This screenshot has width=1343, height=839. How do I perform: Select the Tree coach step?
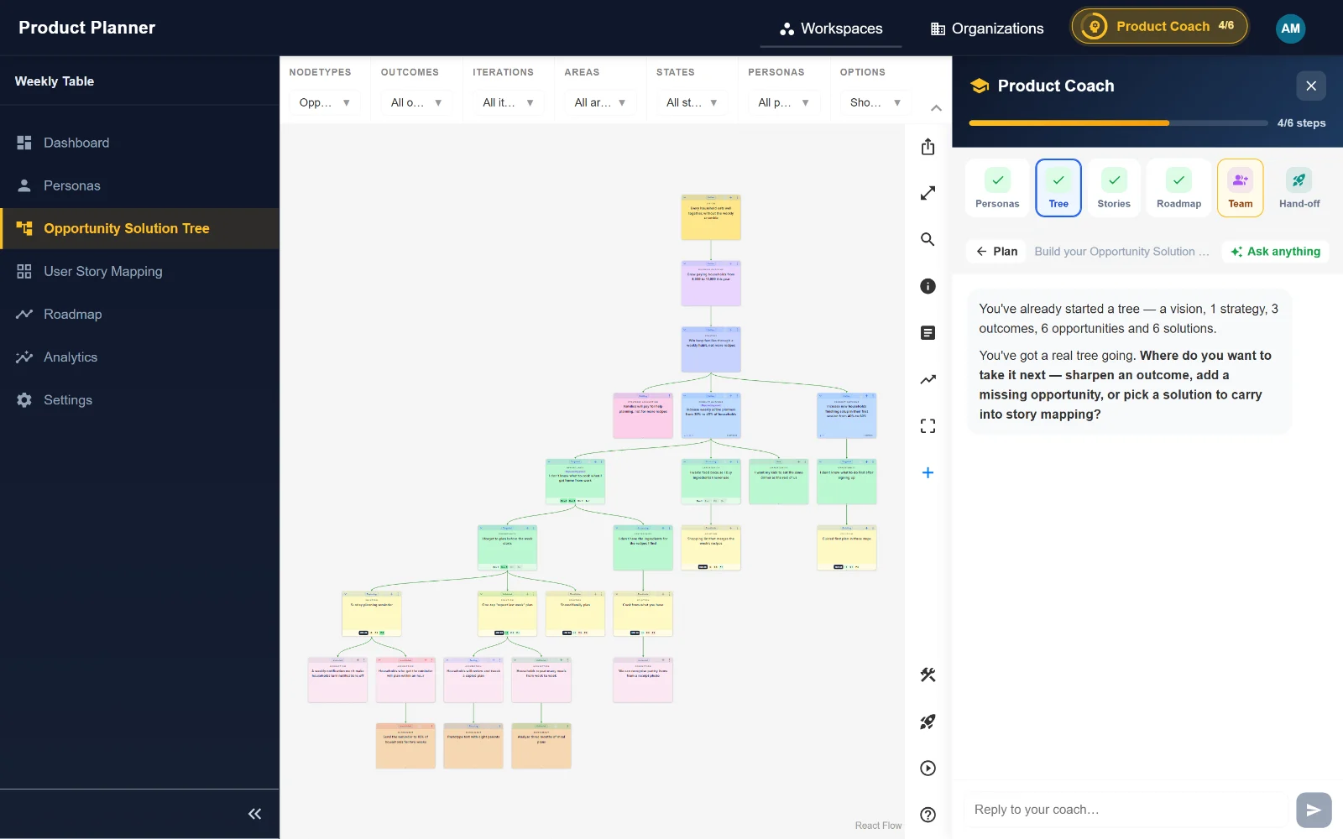point(1058,188)
